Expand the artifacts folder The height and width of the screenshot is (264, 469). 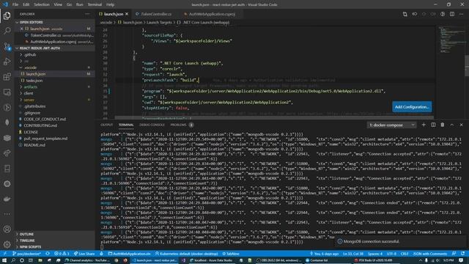[56, 87]
